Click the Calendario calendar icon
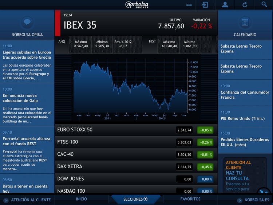Image resolution: width=273 pixels, height=205 pixels. 245,22
